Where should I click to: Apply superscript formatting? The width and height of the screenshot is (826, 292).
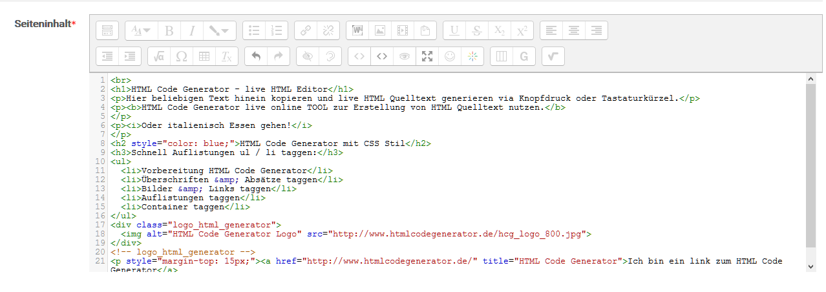(522, 30)
